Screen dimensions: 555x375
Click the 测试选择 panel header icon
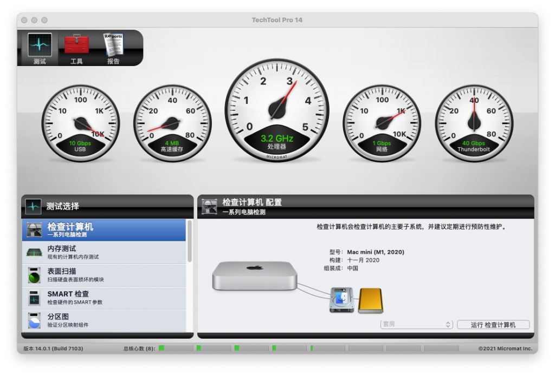(x=33, y=206)
